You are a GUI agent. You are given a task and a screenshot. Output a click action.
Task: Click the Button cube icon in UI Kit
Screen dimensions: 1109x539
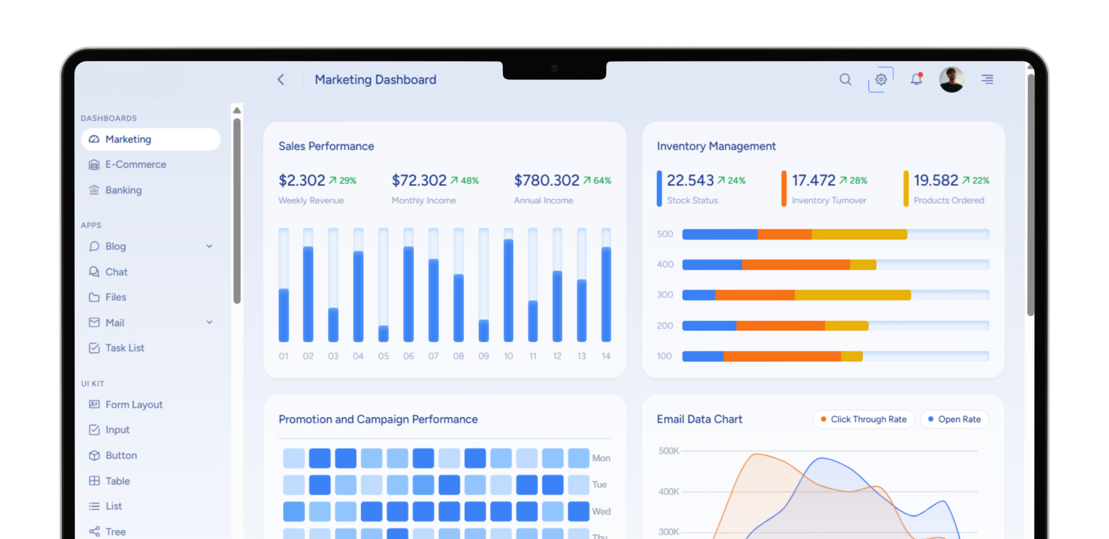coord(94,455)
